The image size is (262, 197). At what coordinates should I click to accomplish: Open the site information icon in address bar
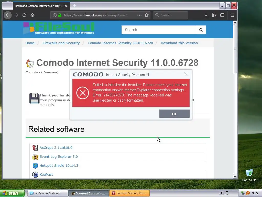tap(55, 15)
